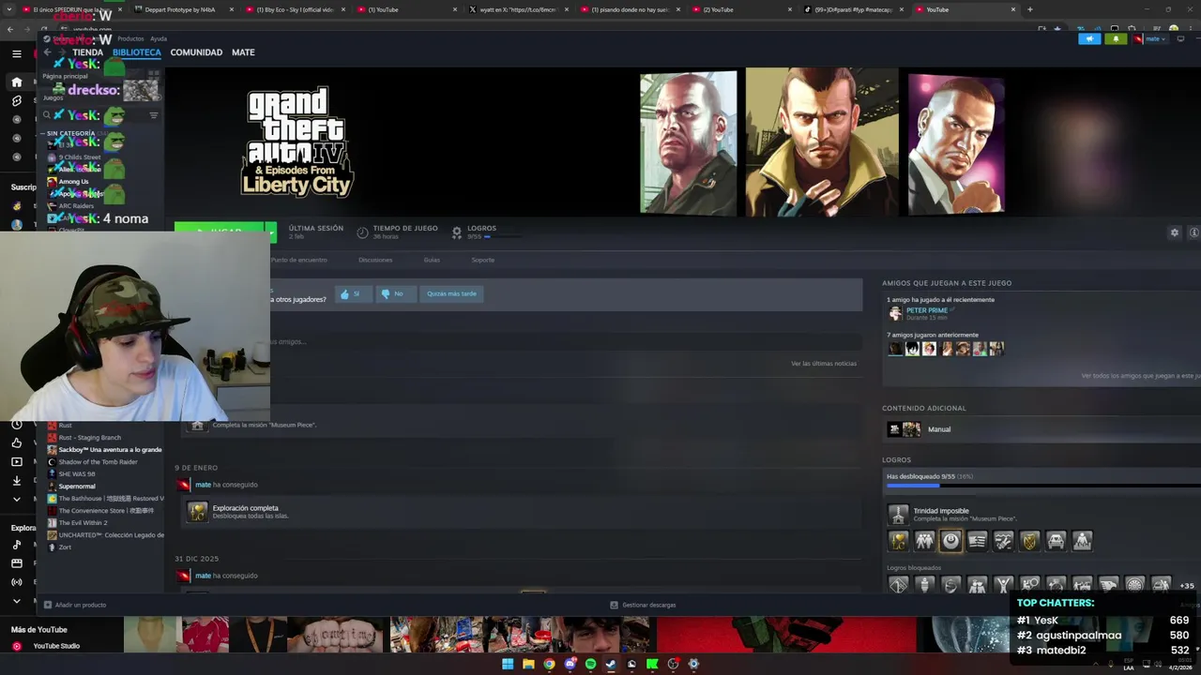Open the Guías tab

coord(432,260)
